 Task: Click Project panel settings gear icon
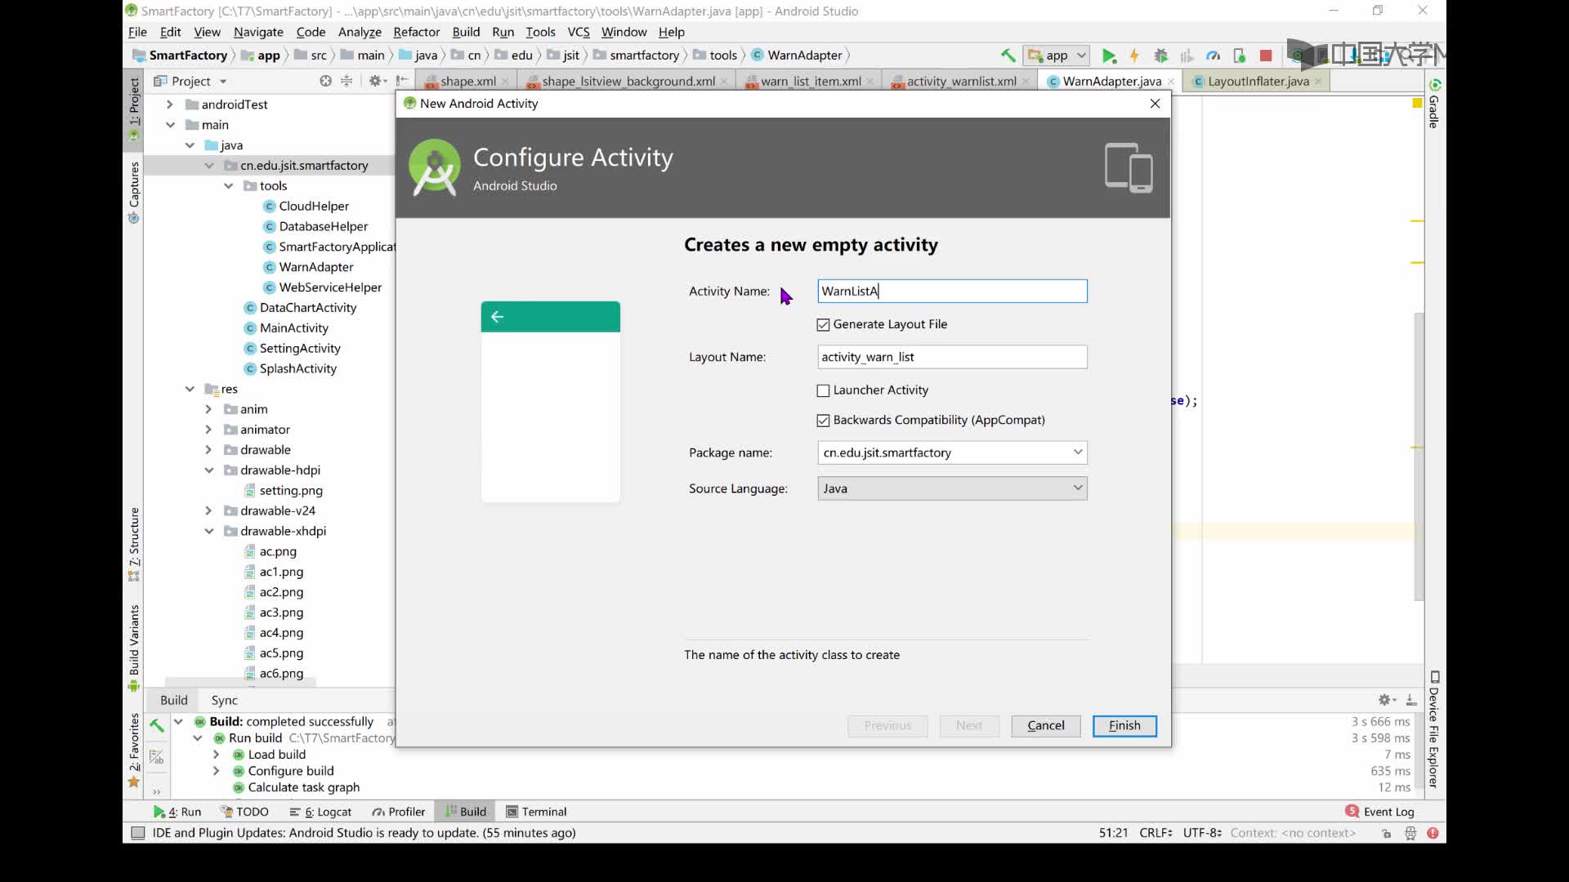tap(375, 81)
